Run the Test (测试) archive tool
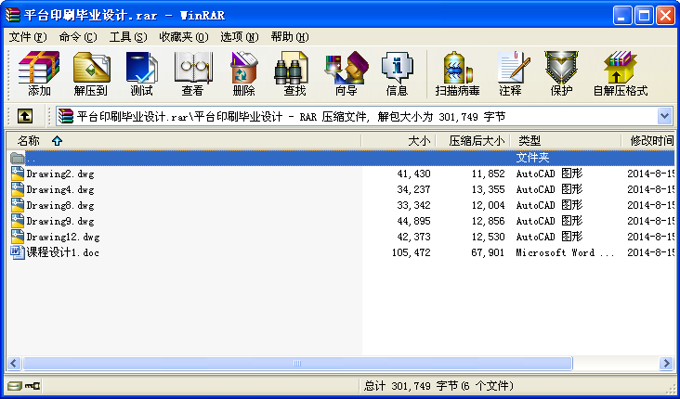This screenshot has height=399, width=680. coord(142,68)
